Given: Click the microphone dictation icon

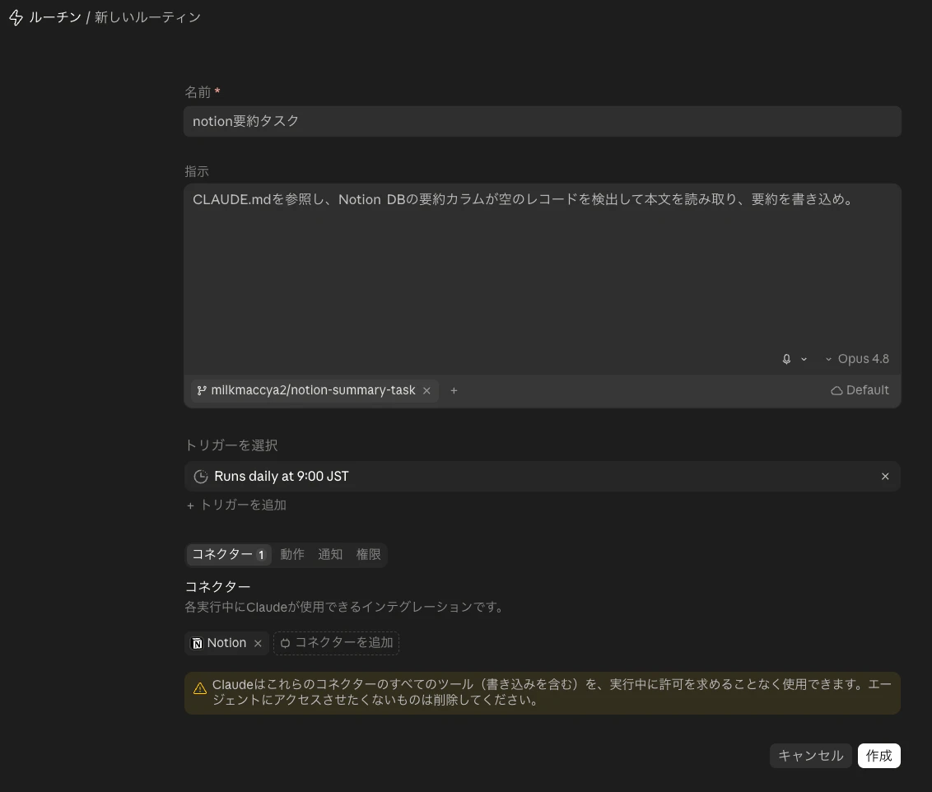Looking at the screenshot, I should click(x=786, y=359).
